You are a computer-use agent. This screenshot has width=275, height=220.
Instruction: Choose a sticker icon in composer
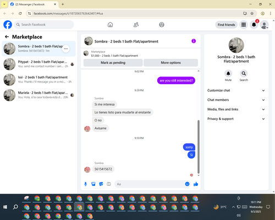(x=101, y=184)
